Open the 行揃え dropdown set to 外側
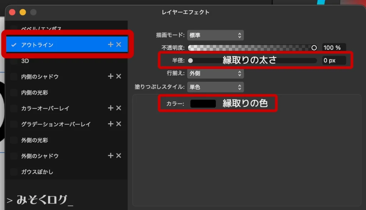366x210 pixels. pyautogui.click(x=215, y=74)
